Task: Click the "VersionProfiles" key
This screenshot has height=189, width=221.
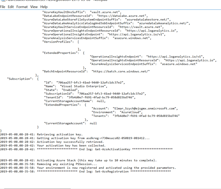Action: pos(58,42)
